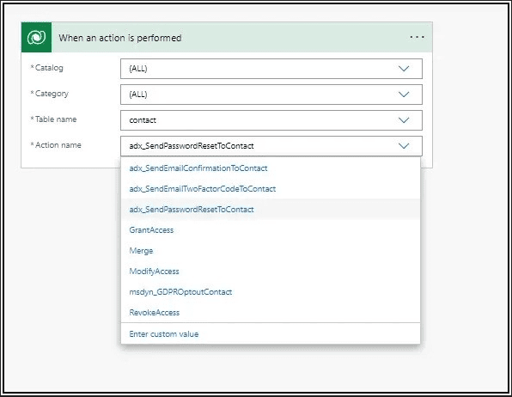
Task: Open the three-dots menu on trigger card
Action: pyautogui.click(x=417, y=37)
